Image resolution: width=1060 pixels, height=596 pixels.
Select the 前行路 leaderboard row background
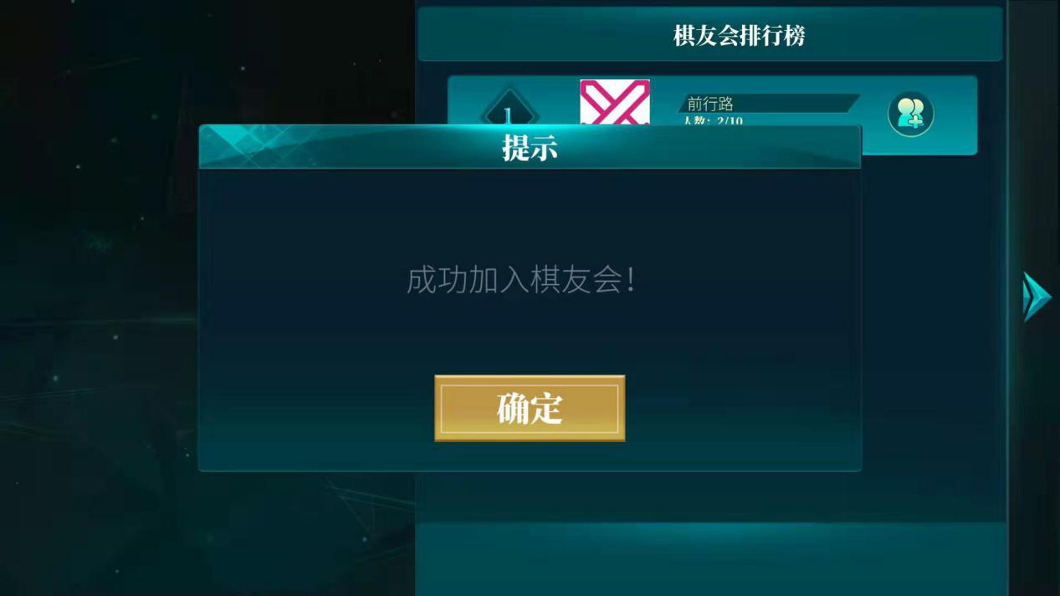712,115
